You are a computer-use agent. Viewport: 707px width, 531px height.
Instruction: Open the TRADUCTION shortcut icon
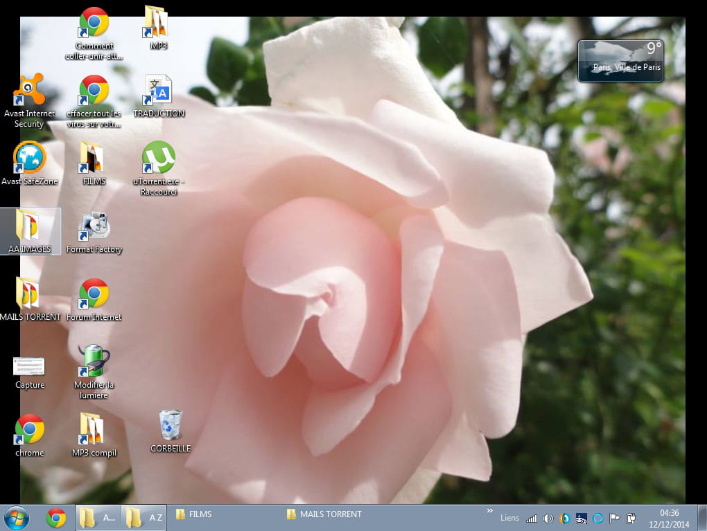(159, 91)
